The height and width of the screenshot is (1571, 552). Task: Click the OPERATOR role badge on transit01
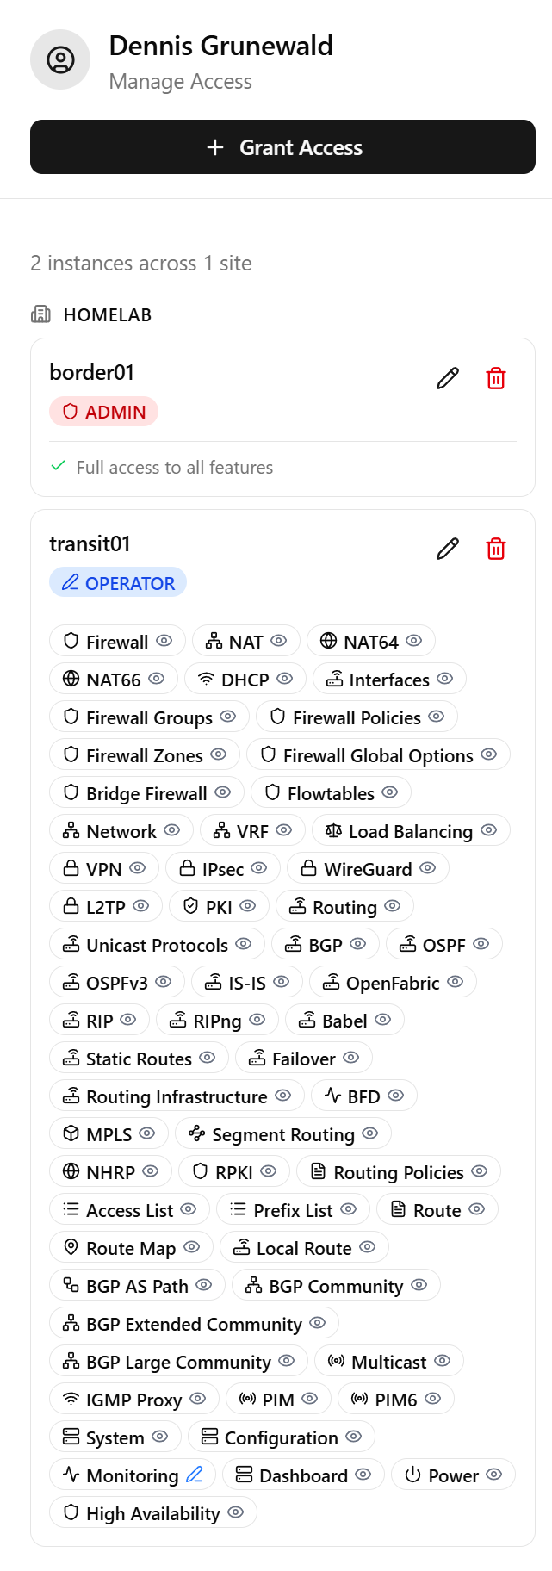click(117, 582)
